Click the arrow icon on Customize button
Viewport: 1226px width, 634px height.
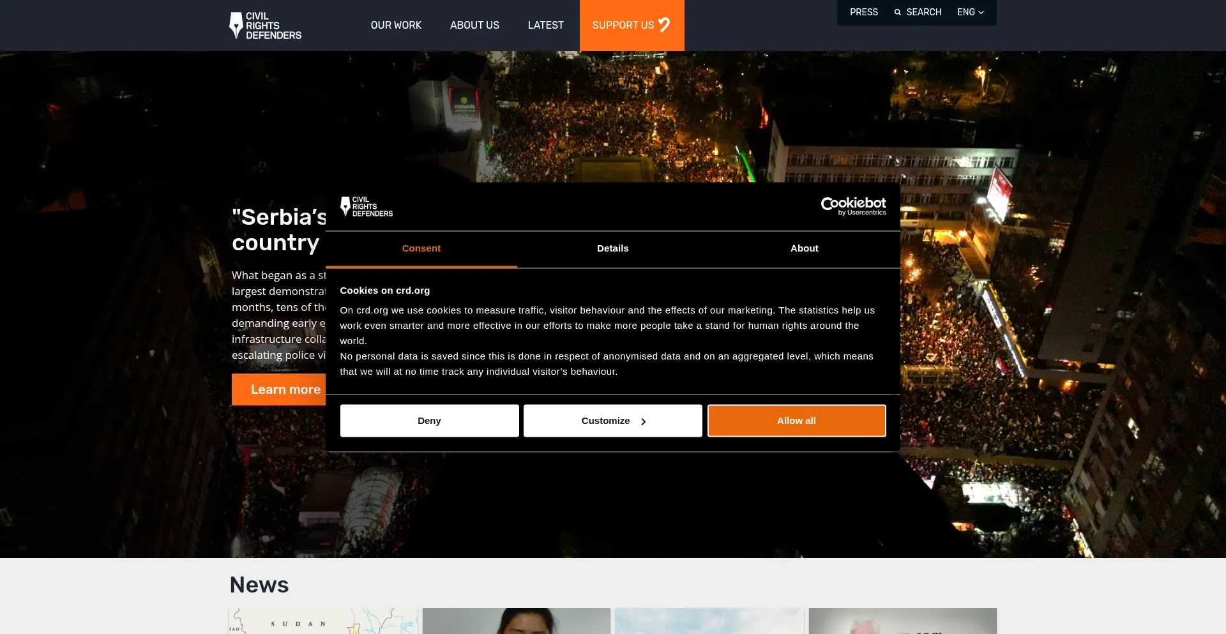point(643,421)
